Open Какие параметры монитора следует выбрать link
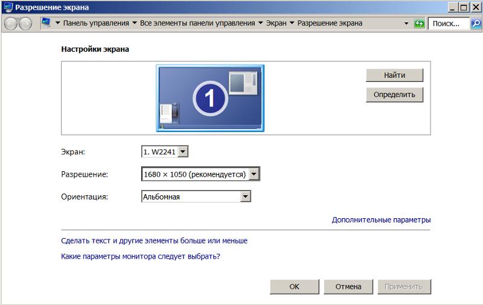The height and width of the screenshot is (305, 483). (141, 256)
